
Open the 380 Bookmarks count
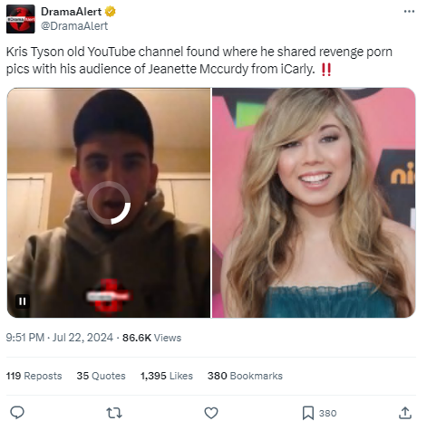point(245,376)
